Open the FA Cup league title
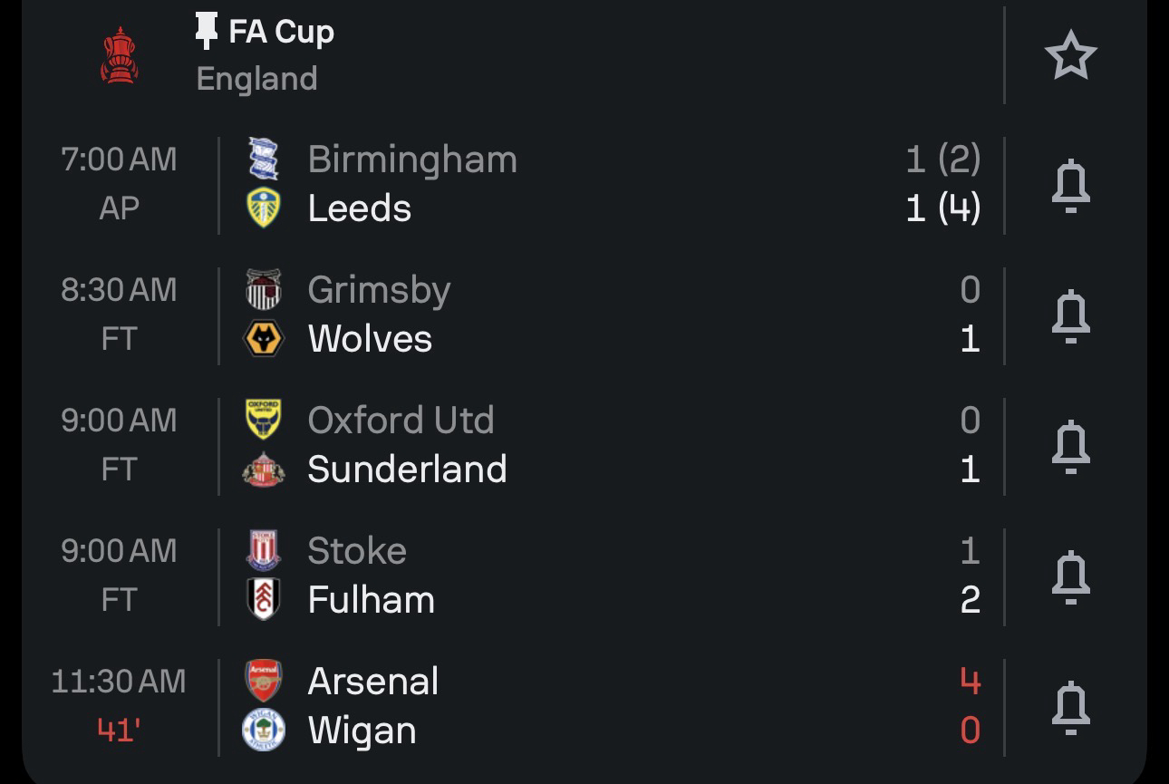Image resolution: width=1169 pixels, height=784 pixels. [281, 33]
